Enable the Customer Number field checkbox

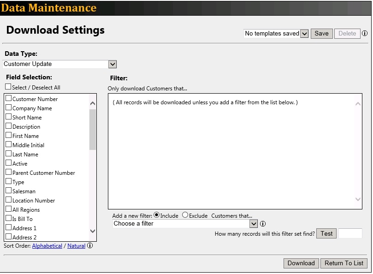click(8, 99)
